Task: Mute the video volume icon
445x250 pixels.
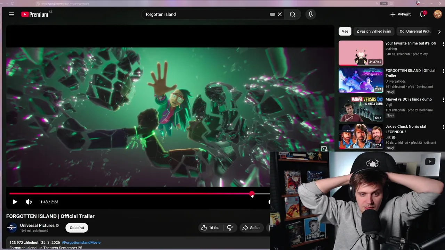Action: point(29,202)
